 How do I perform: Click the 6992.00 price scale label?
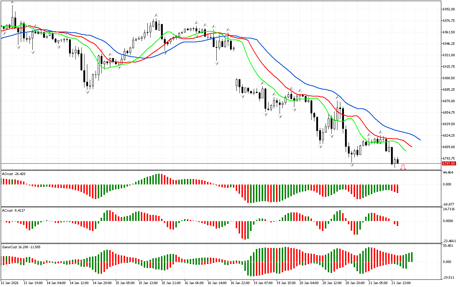(x=448, y=9)
